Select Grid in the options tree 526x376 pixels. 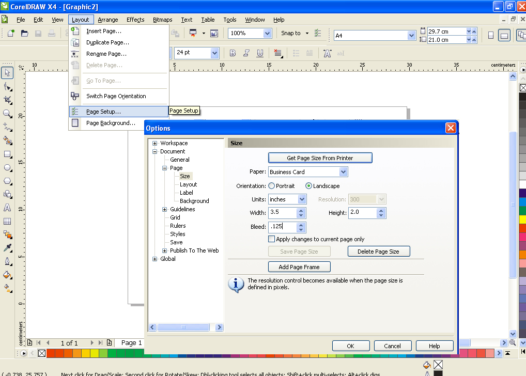[175, 217]
